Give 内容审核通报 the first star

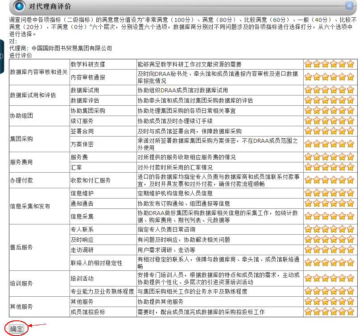[308, 77]
